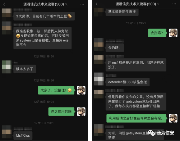Open the three-dots menu in left chat
The image size is (180, 141).
[x=82, y=4]
